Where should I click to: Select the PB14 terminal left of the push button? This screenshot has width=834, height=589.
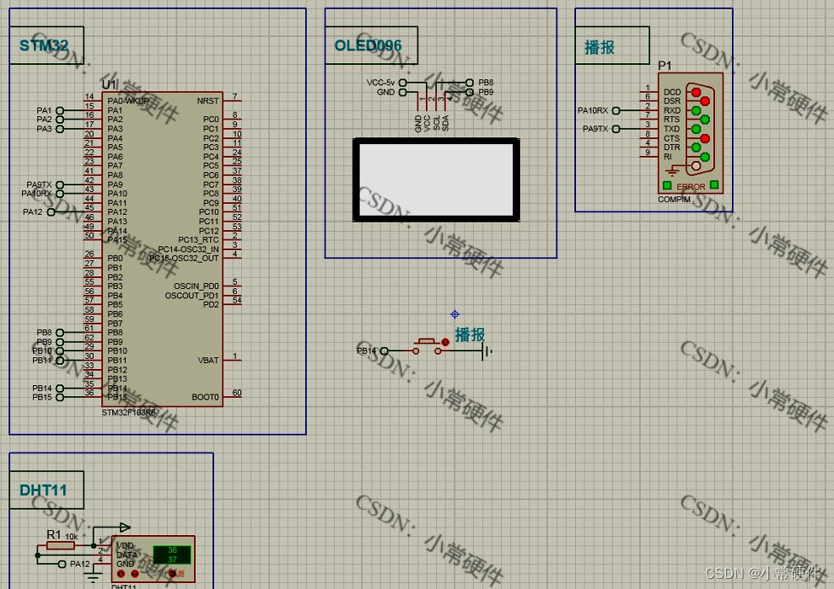pos(384,351)
